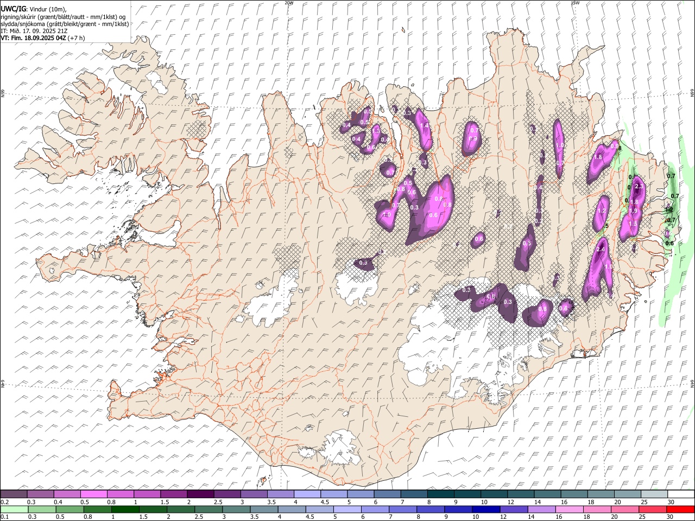Click the 'VT: Fim. 18.09.2025 04Z' valid time
Image resolution: width=695 pixels, height=521 pixels.
click(34, 38)
